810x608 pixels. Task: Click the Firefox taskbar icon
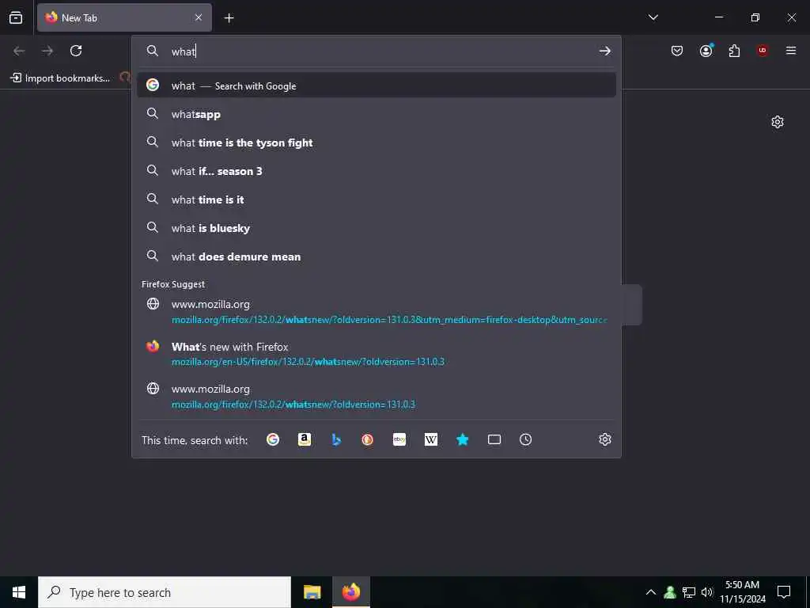point(350,592)
